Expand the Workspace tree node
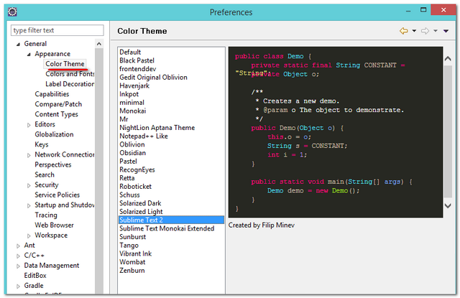This screenshot has height=298, width=460. click(29, 236)
